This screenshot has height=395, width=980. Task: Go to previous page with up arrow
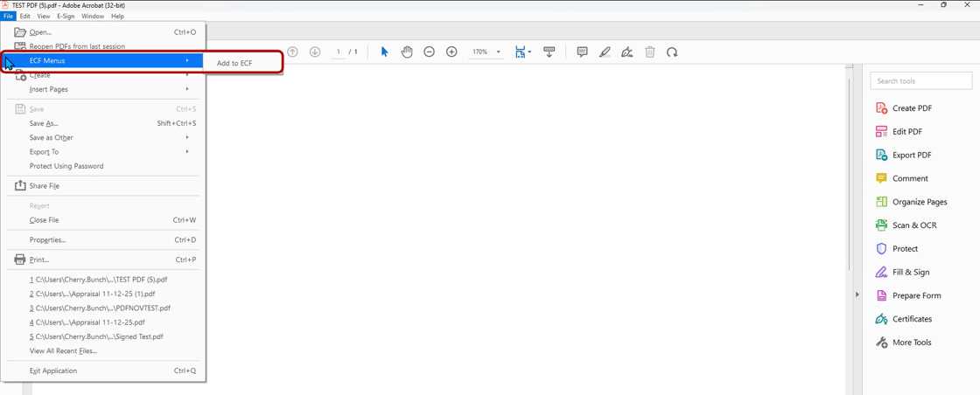(x=292, y=52)
